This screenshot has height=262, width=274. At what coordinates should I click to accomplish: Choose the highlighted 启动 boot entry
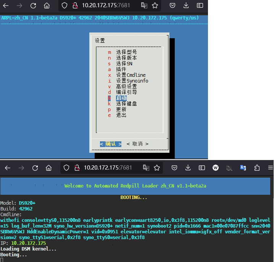[121, 98]
